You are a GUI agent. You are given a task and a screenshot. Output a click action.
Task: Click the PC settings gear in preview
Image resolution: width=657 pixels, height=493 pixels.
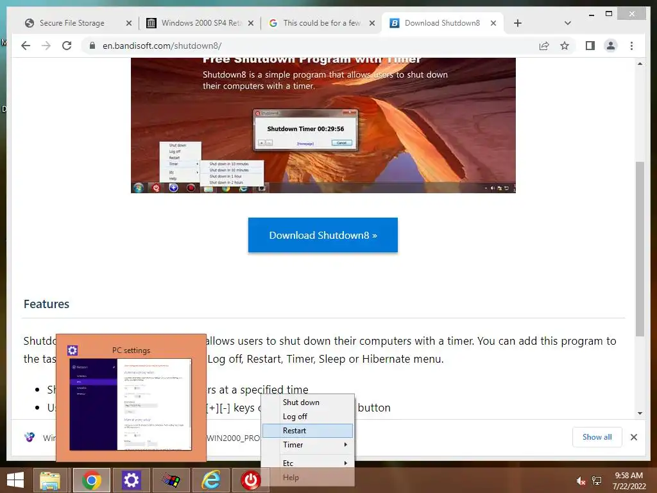tap(73, 350)
